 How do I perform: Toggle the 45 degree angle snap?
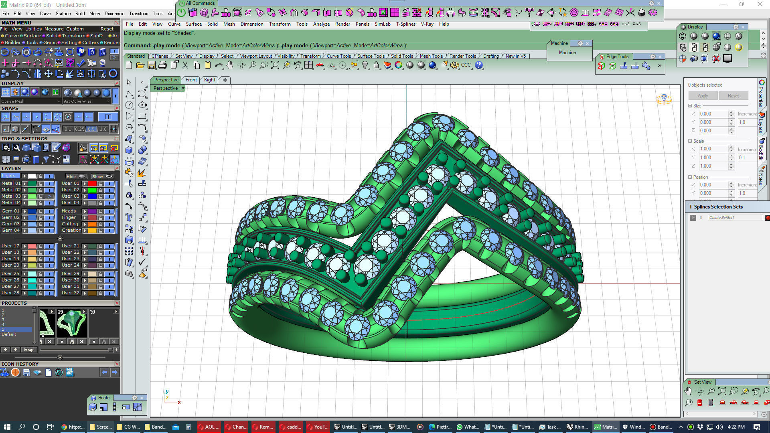point(36,129)
